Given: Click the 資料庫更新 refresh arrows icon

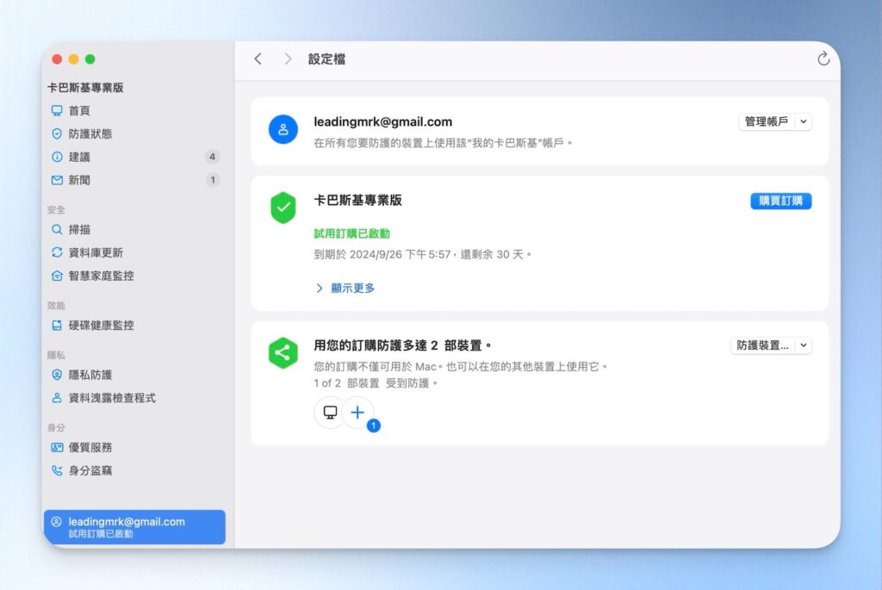Looking at the screenshot, I should (x=57, y=252).
